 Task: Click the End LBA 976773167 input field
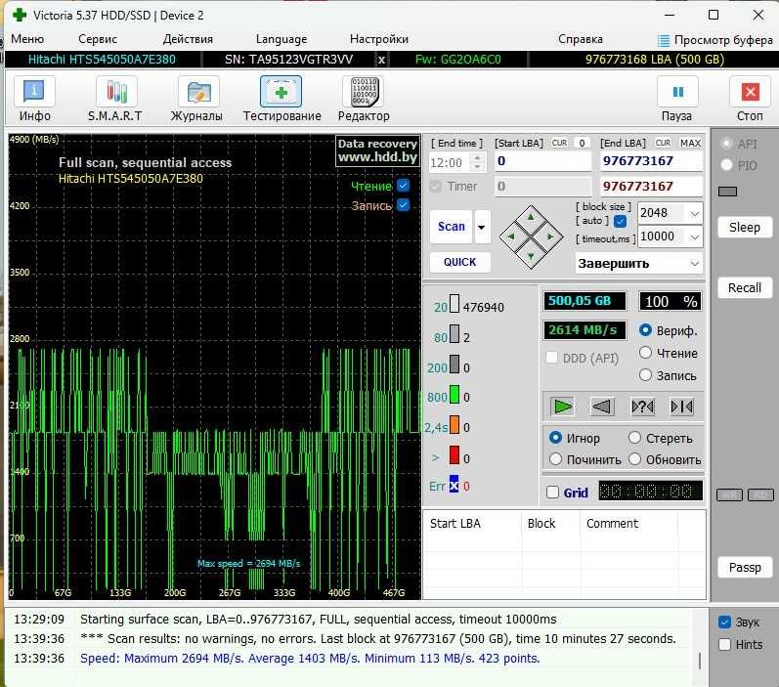pos(651,161)
